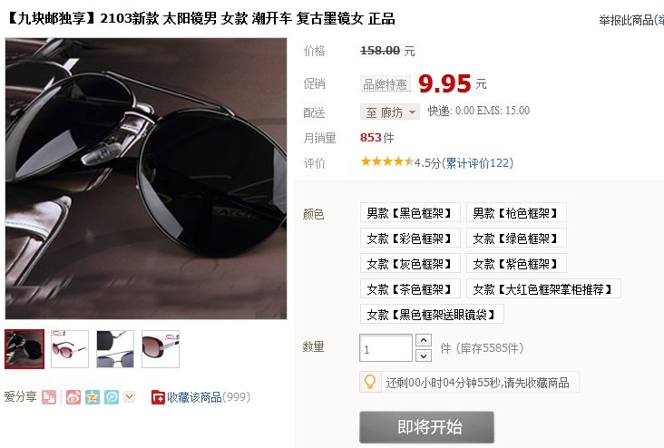Click 收藏该商品 link

[x=194, y=397]
